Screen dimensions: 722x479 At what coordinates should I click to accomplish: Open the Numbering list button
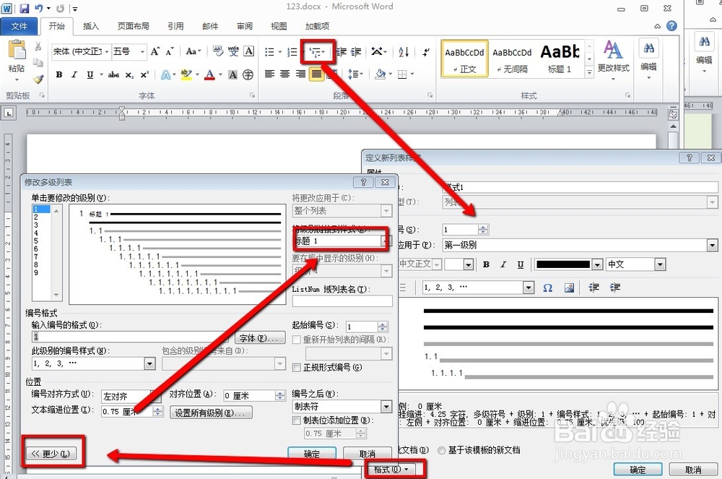click(292, 52)
